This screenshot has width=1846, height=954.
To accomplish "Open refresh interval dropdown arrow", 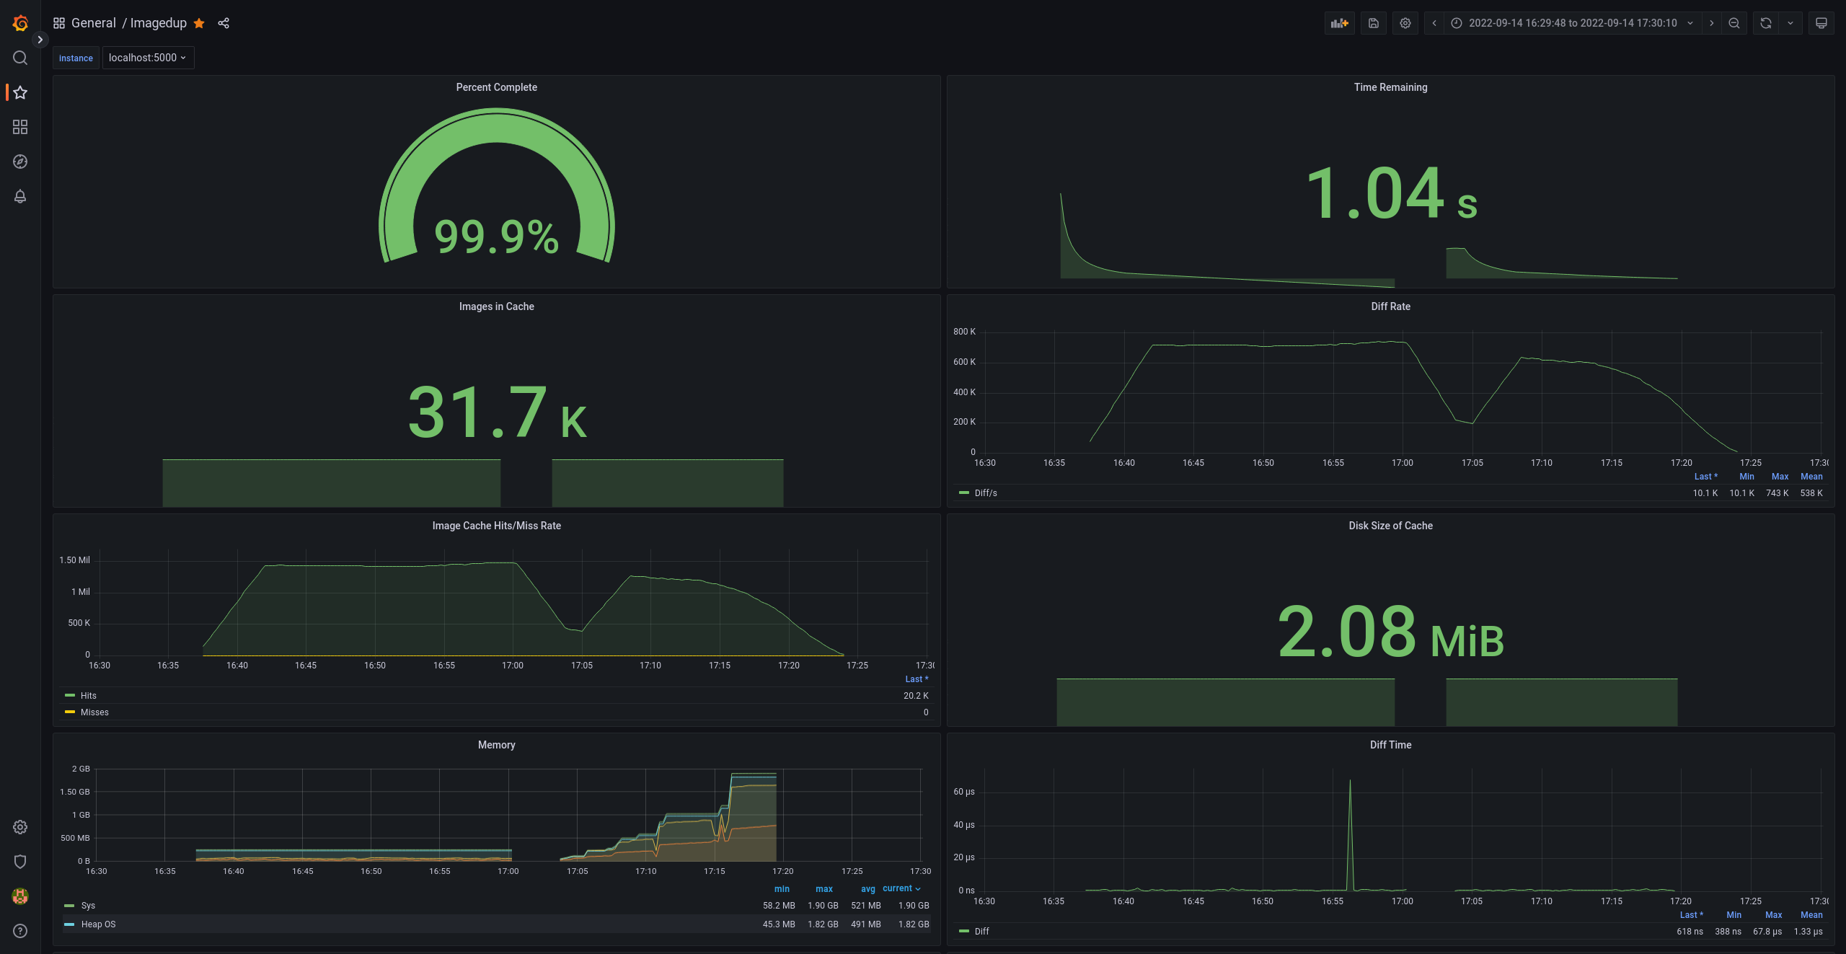I will [1790, 23].
